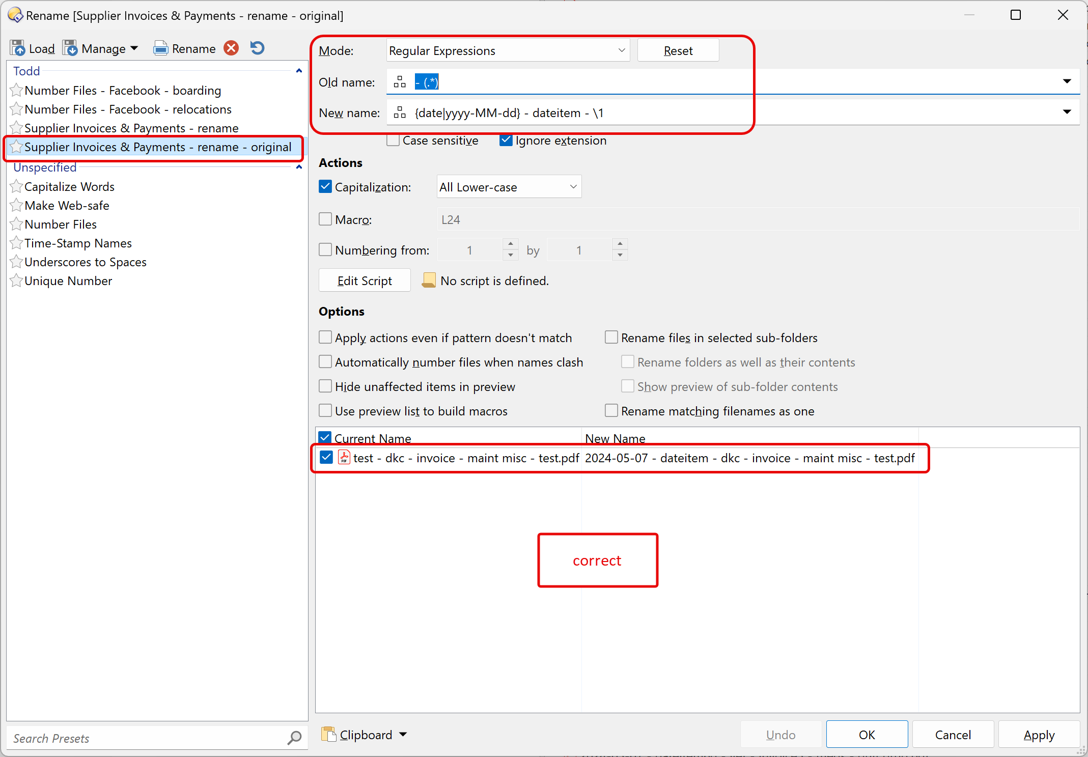Uncheck the Ignore extension option

click(506, 141)
